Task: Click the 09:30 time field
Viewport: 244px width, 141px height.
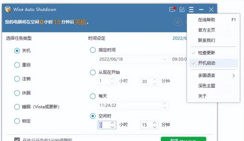Action: pos(179,59)
